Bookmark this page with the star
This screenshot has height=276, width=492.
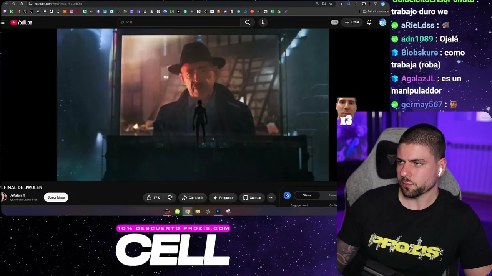[331, 4]
